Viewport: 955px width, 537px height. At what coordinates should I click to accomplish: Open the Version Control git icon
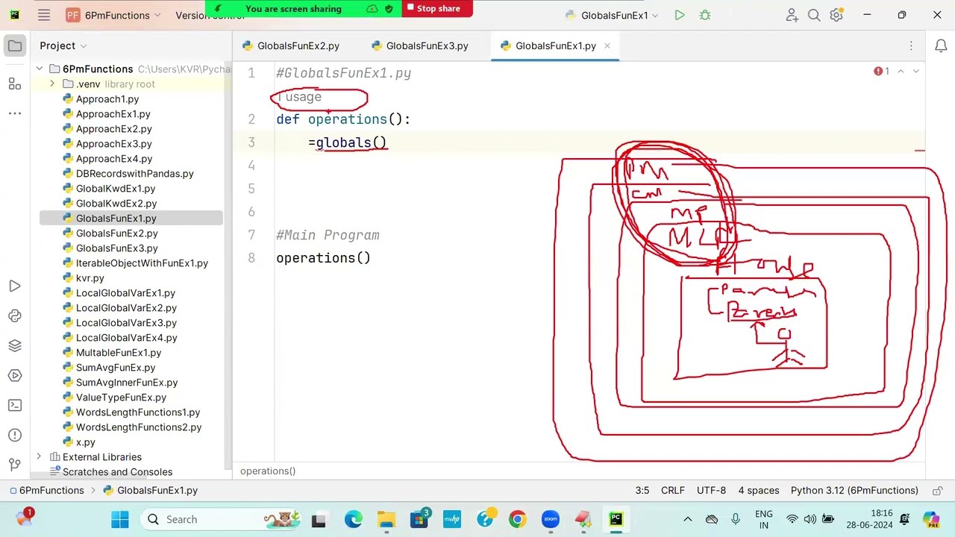point(15,465)
